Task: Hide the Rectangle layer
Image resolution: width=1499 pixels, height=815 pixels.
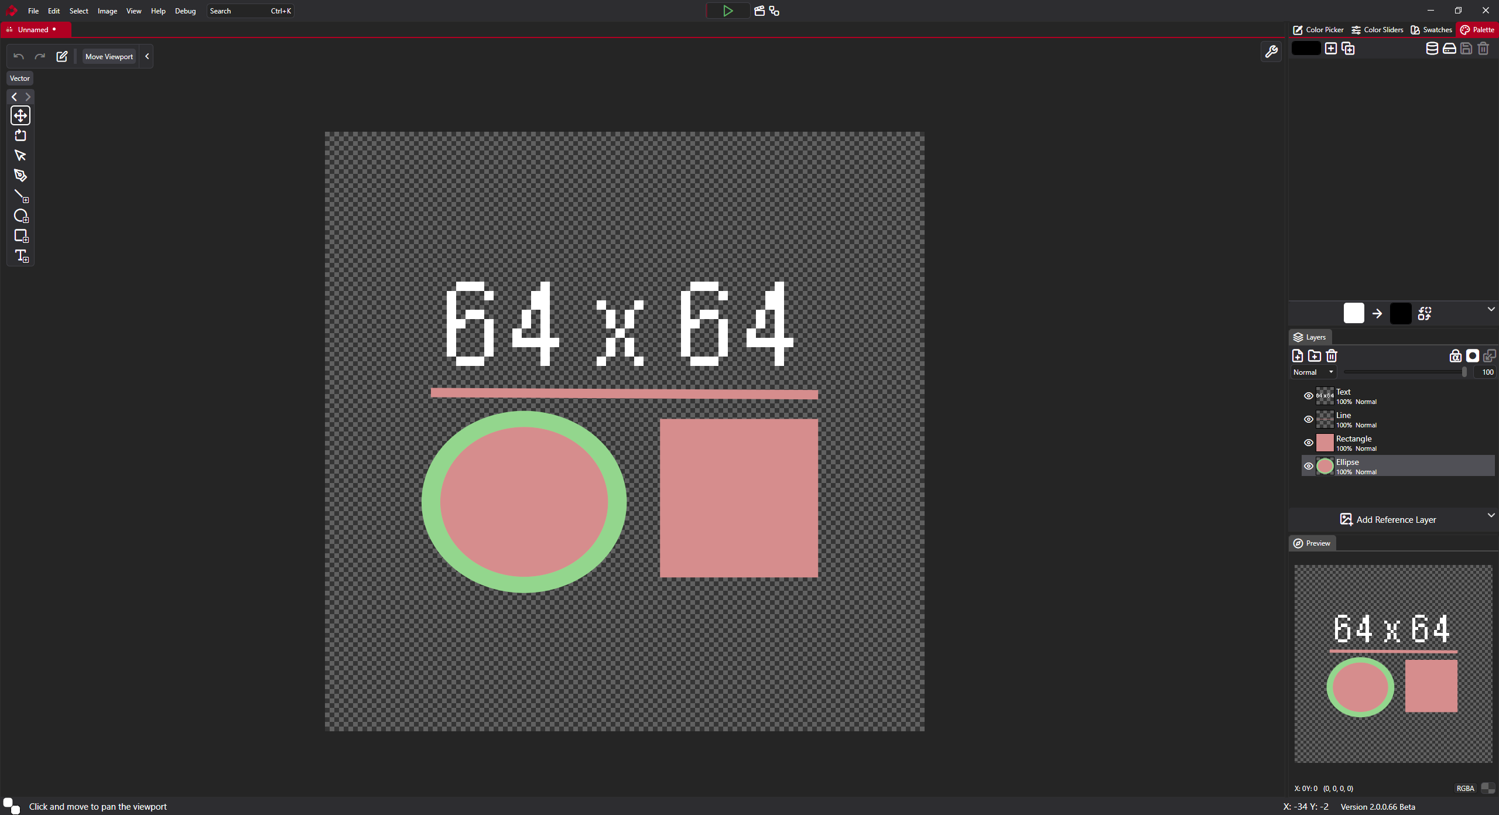Action: click(x=1309, y=443)
